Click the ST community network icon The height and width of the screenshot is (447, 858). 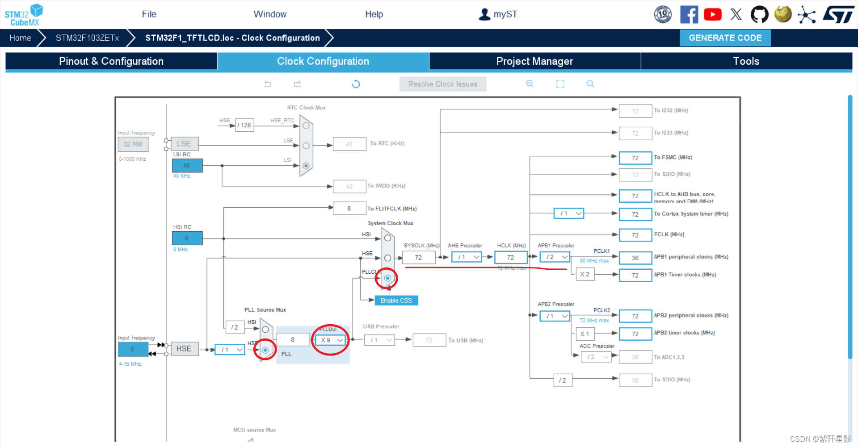pyautogui.click(x=807, y=14)
